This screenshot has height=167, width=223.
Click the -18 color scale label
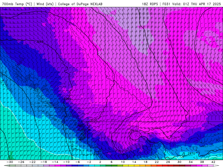[x=44, y=162]
